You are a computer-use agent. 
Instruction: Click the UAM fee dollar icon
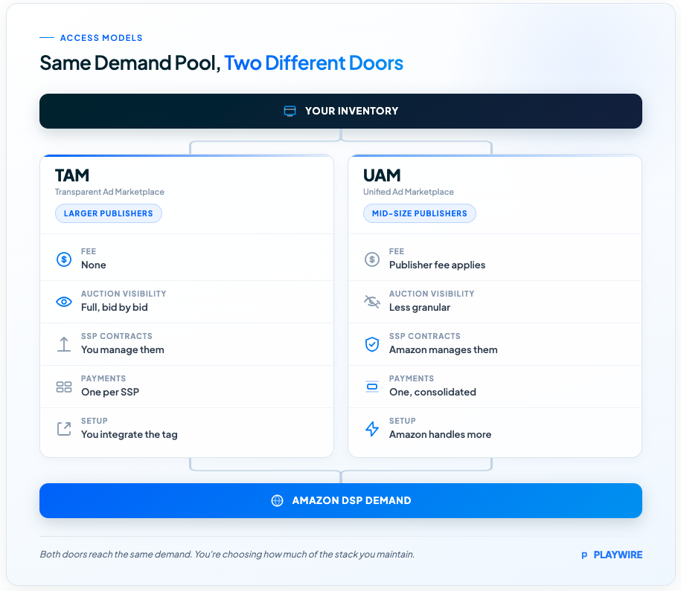372,259
